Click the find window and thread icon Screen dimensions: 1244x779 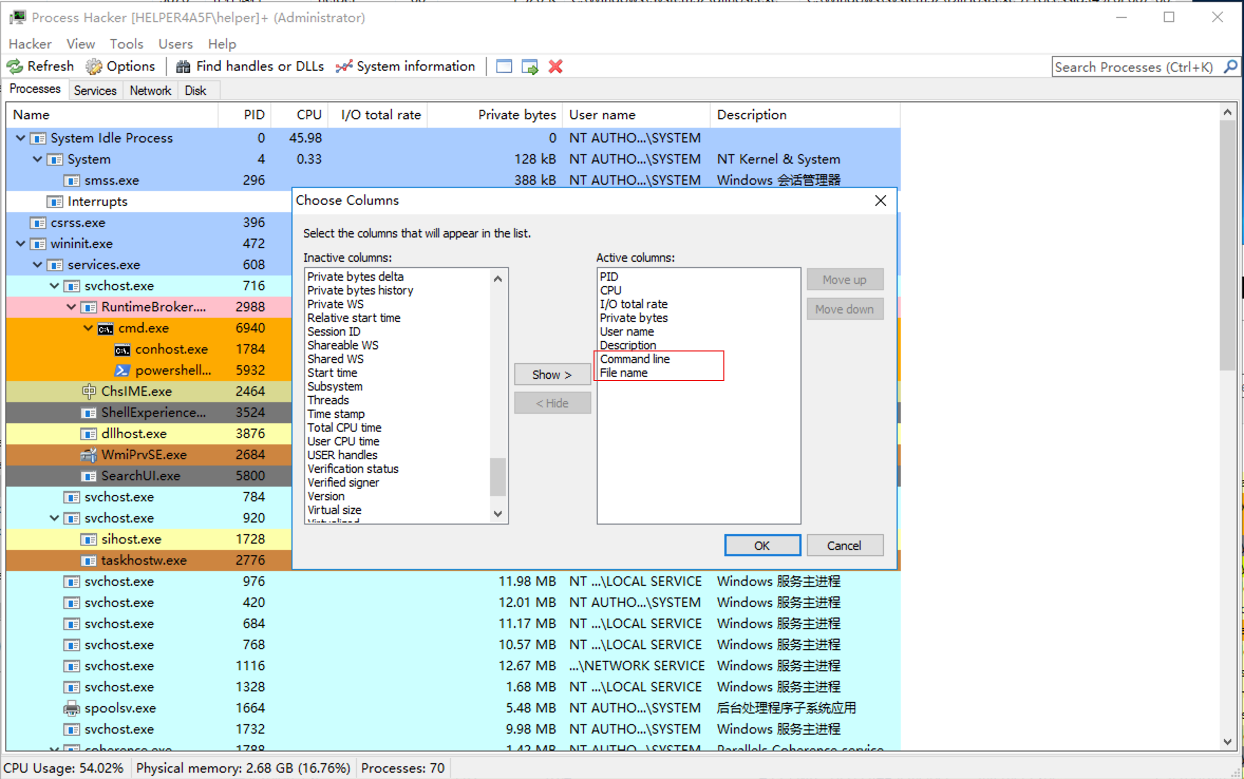click(x=529, y=66)
